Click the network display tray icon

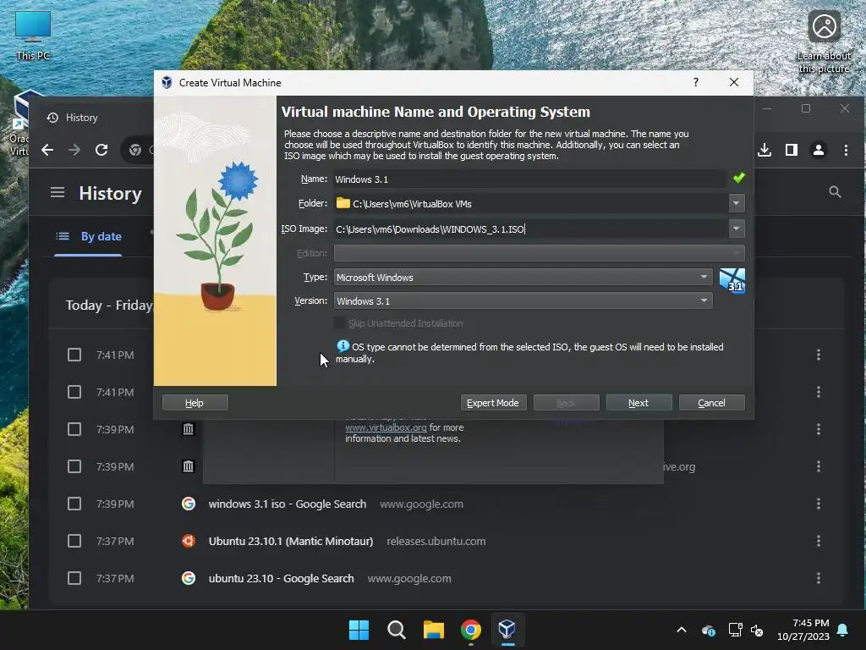pyautogui.click(x=735, y=630)
